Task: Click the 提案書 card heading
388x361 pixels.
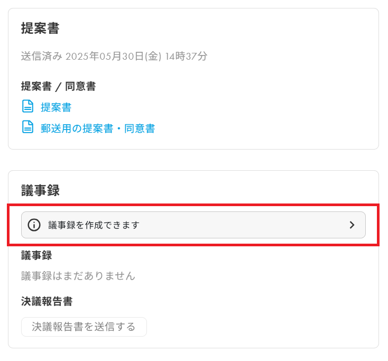Action: click(x=40, y=28)
